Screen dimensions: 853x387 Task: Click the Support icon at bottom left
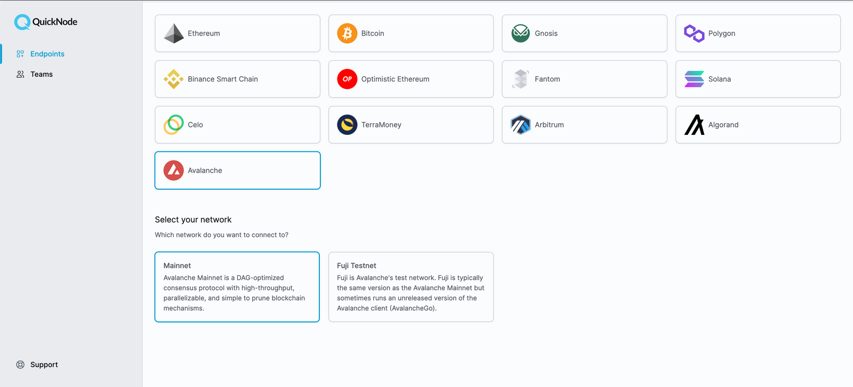tap(20, 364)
